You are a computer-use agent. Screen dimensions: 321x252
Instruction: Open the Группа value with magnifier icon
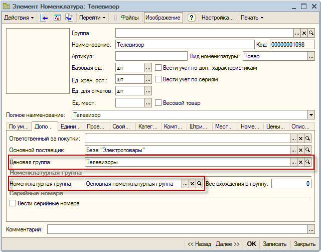tap(311, 33)
